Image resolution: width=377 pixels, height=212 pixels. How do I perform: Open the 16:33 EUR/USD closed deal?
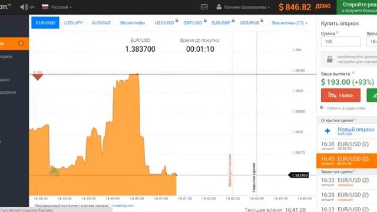(347, 182)
